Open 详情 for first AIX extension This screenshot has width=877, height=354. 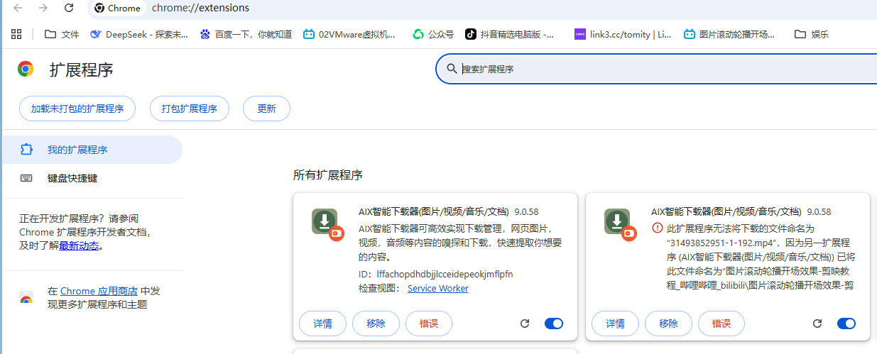[322, 323]
